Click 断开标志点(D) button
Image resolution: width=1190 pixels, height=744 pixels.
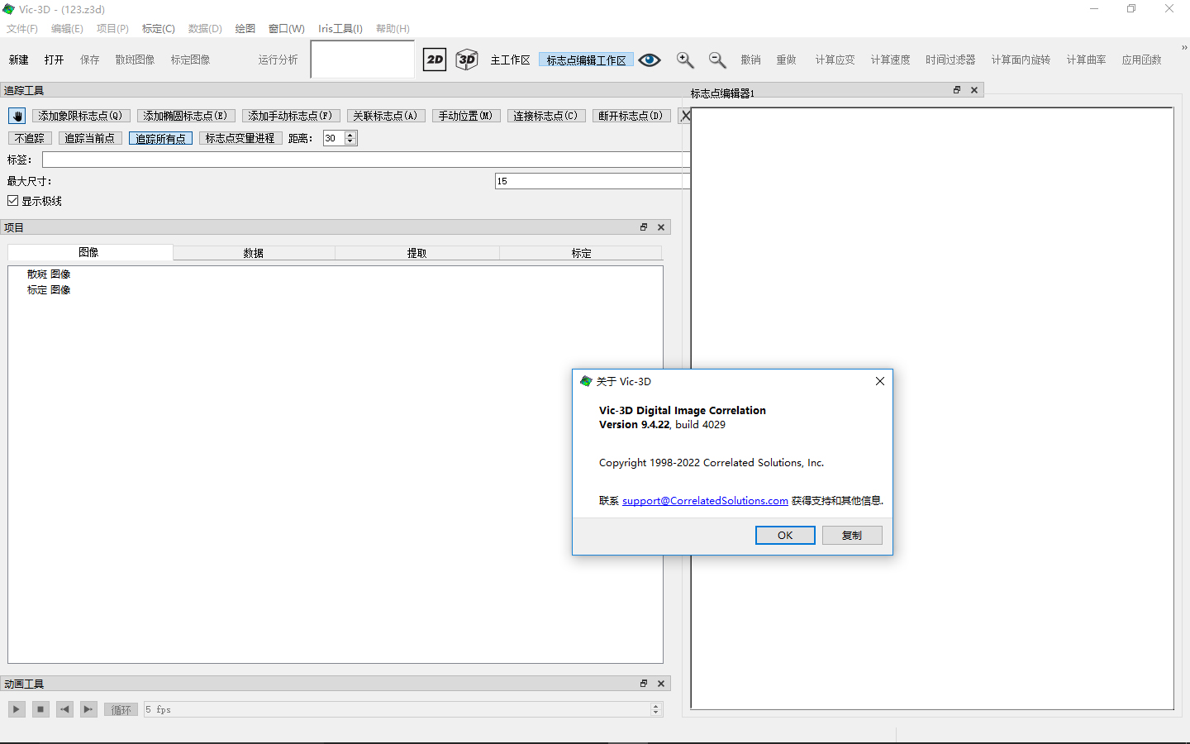[631, 116]
